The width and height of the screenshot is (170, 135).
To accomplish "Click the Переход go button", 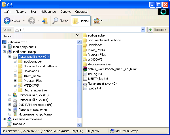I will point(158,30).
